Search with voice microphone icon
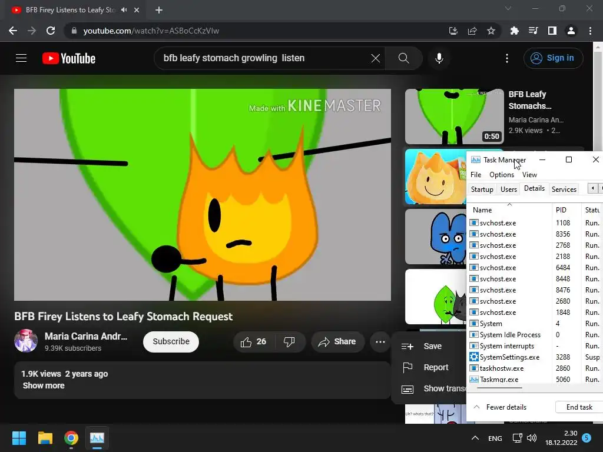 click(x=439, y=58)
